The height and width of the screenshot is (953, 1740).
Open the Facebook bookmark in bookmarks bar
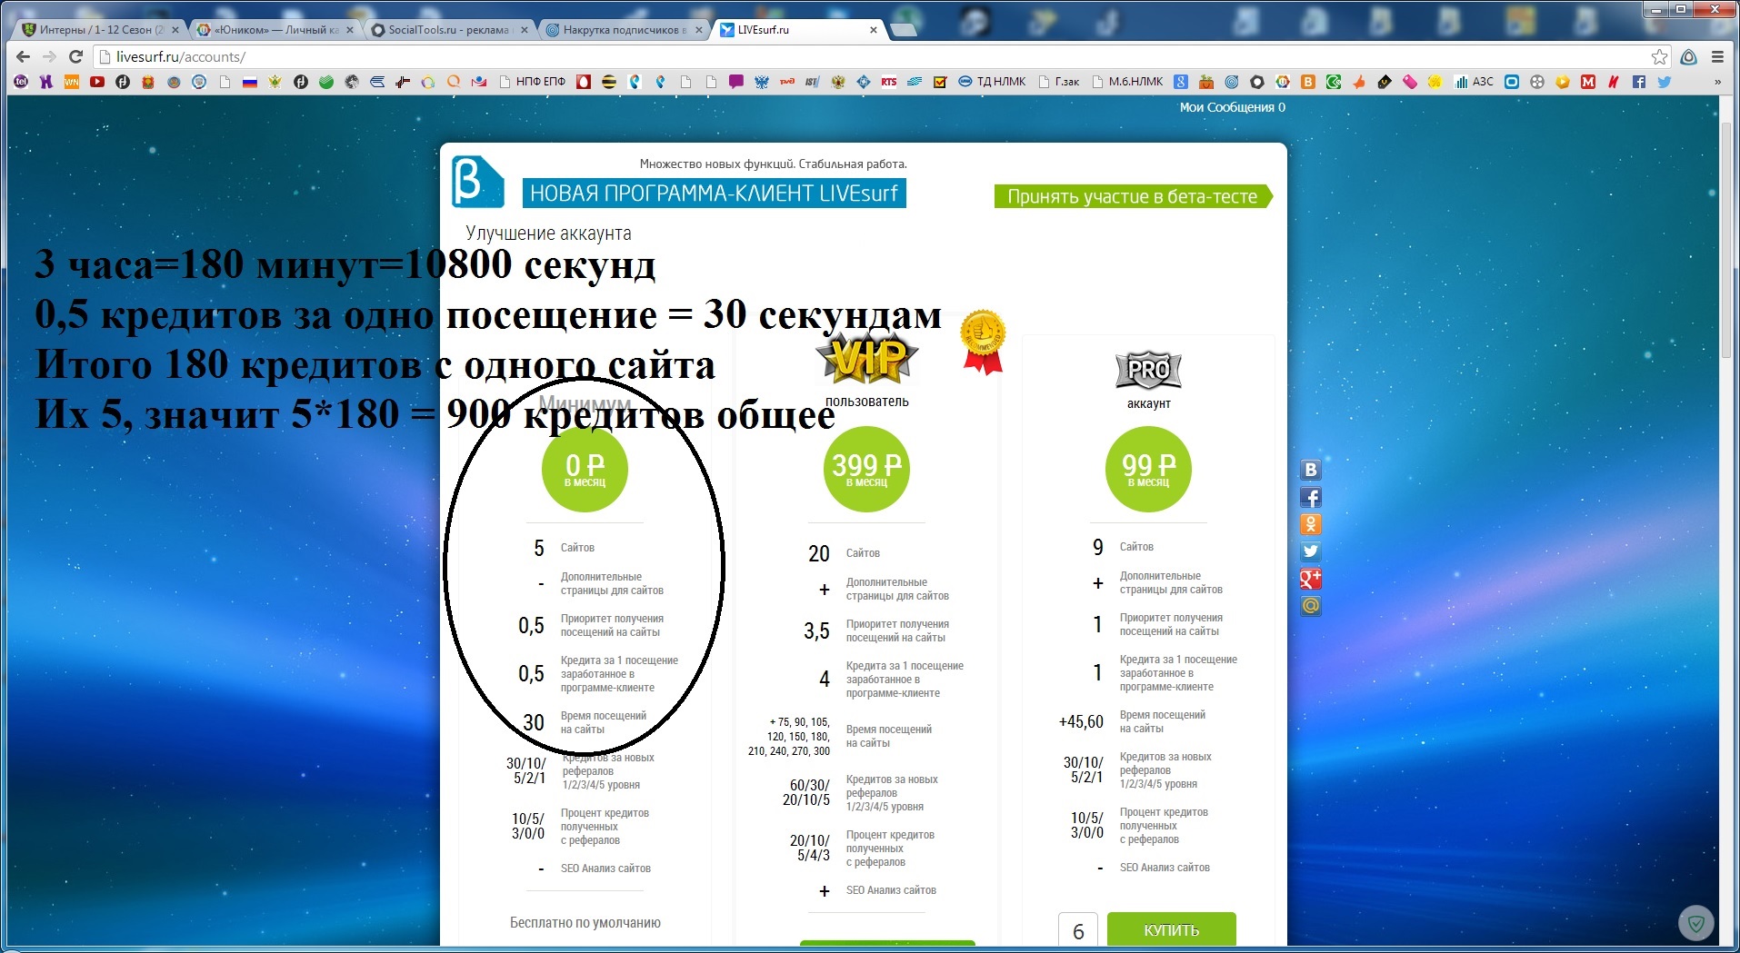point(1639,82)
